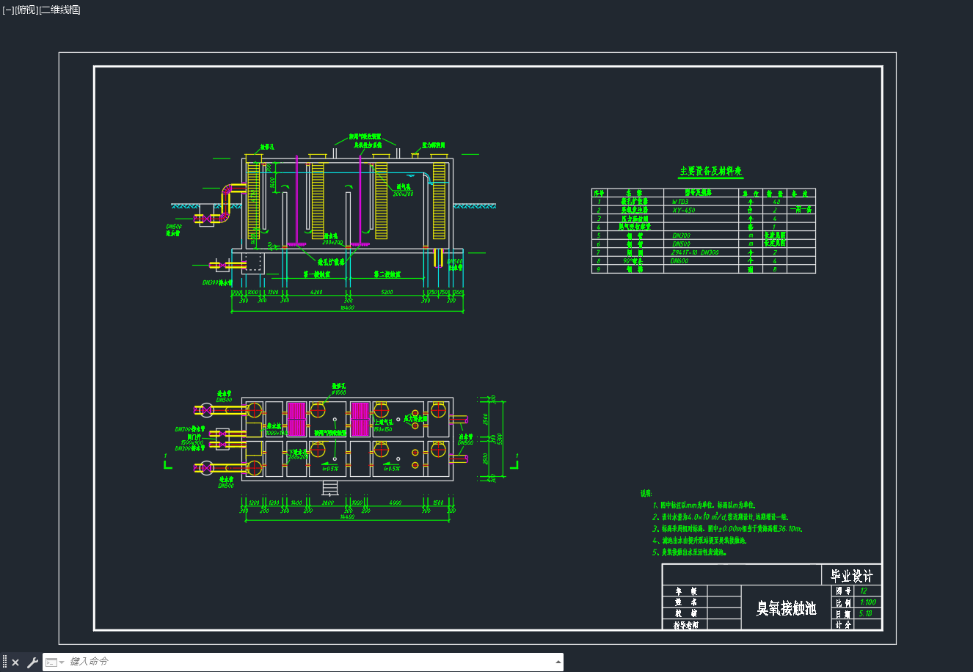Select the 数量 table header
Screen dimensions: 973x672
775,193
